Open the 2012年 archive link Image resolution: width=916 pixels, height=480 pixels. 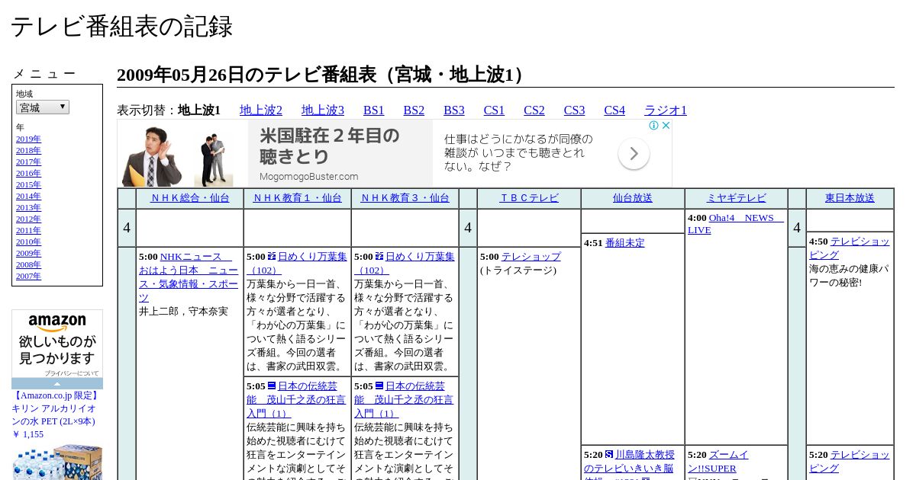(x=28, y=219)
